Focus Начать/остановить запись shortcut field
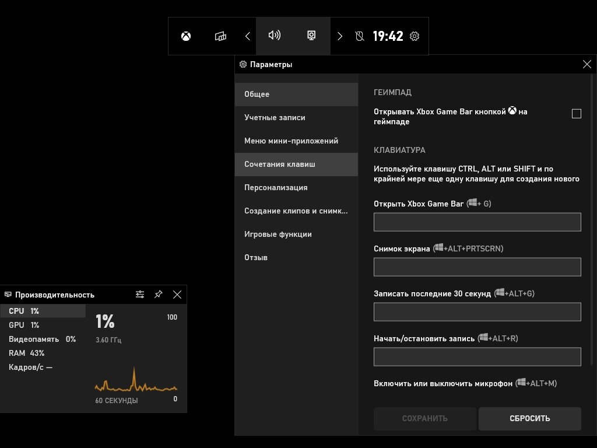Screen dimensions: 597x448 pyautogui.click(x=477, y=357)
